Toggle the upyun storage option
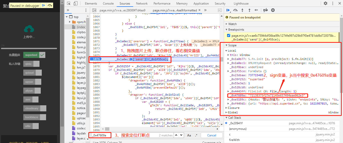The width and height of the screenshot is (343, 143). point(32,82)
